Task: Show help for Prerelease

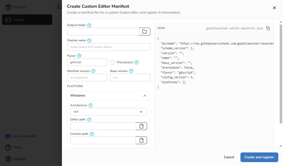Action: pyautogui.click(x=137, y=62)
